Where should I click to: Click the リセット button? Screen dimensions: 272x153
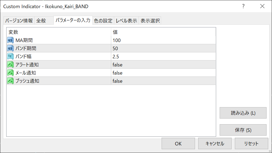click(251, 144)
